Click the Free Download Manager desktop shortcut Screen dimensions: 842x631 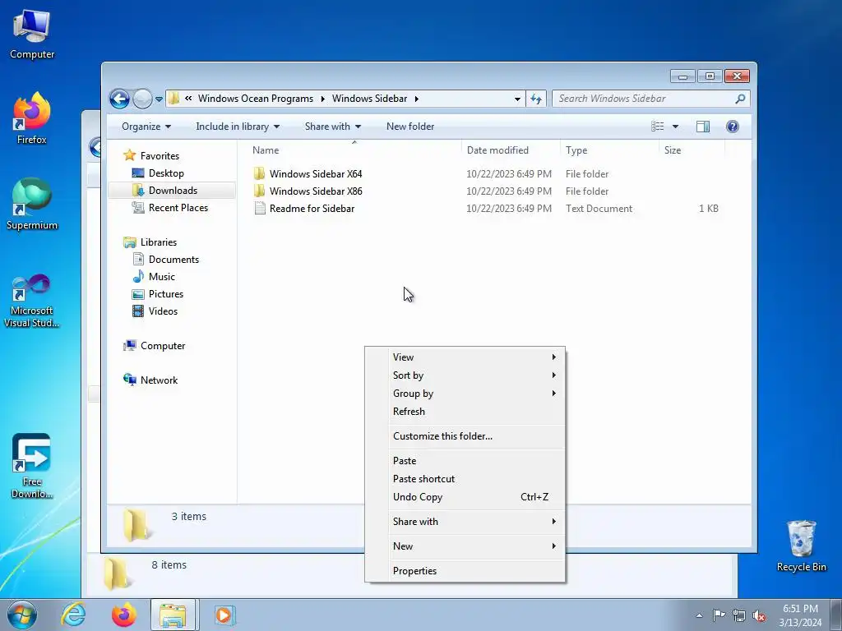pos(32,466)
